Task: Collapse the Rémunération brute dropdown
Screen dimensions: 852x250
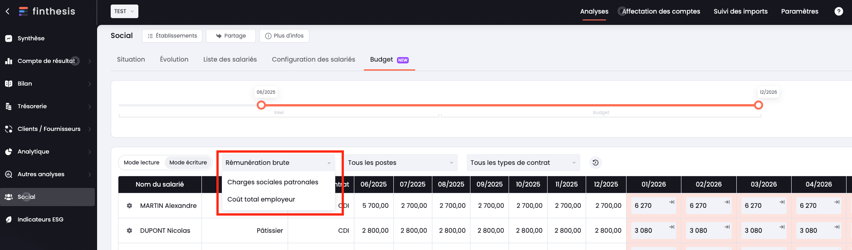Action: pos(278,163)
